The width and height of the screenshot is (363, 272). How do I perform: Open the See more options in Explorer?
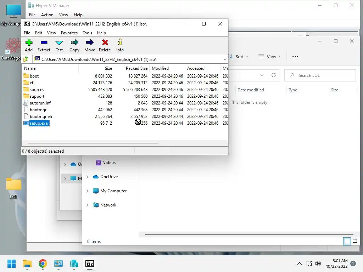[x=295, y=57]
